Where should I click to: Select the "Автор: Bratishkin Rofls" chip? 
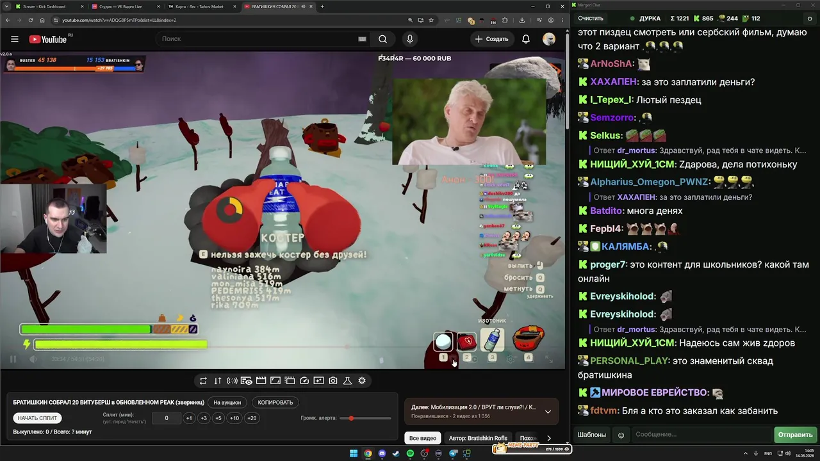click(x=478, y=439)
